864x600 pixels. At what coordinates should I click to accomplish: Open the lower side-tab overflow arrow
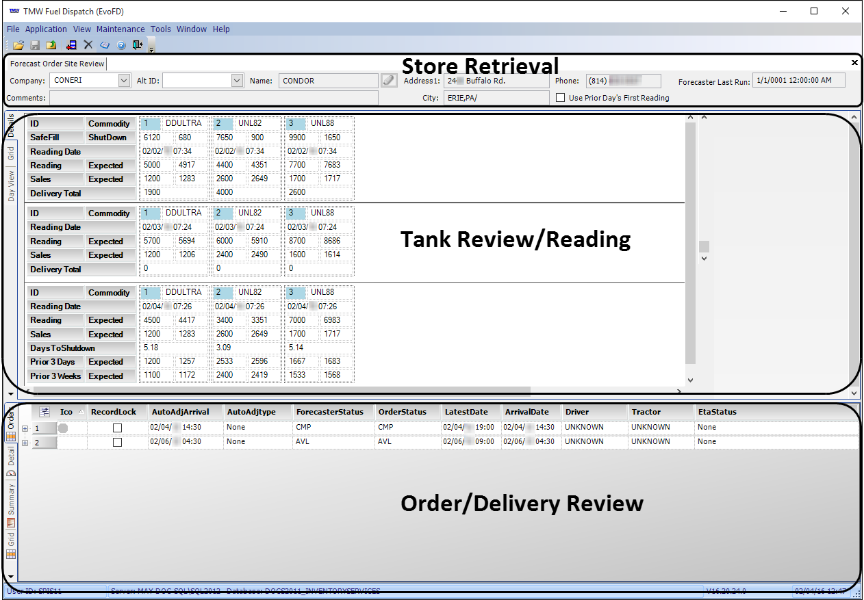pyautogui.click(x=10, y=577)
